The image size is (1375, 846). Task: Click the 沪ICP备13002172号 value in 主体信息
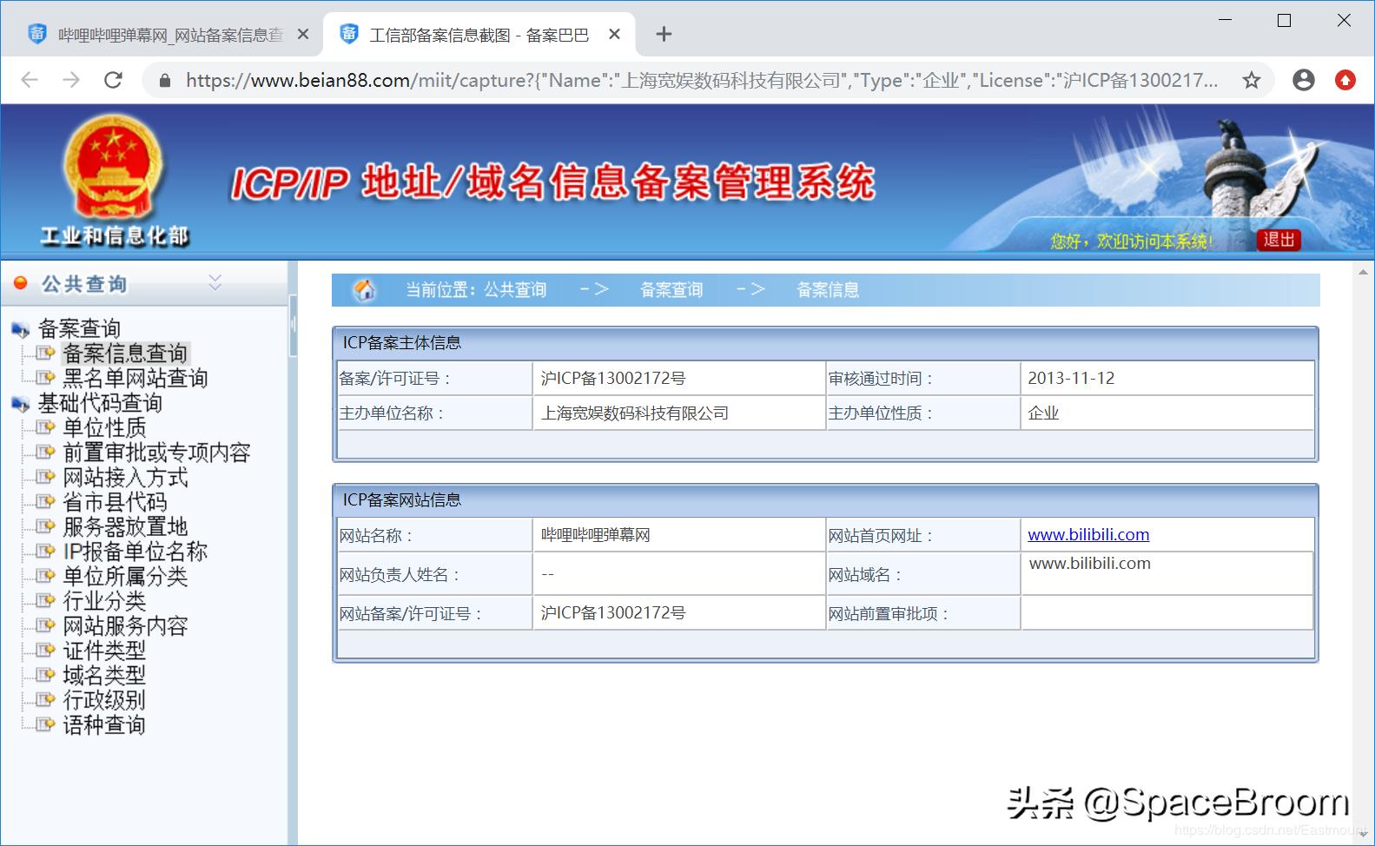click(x=613, y=378)
